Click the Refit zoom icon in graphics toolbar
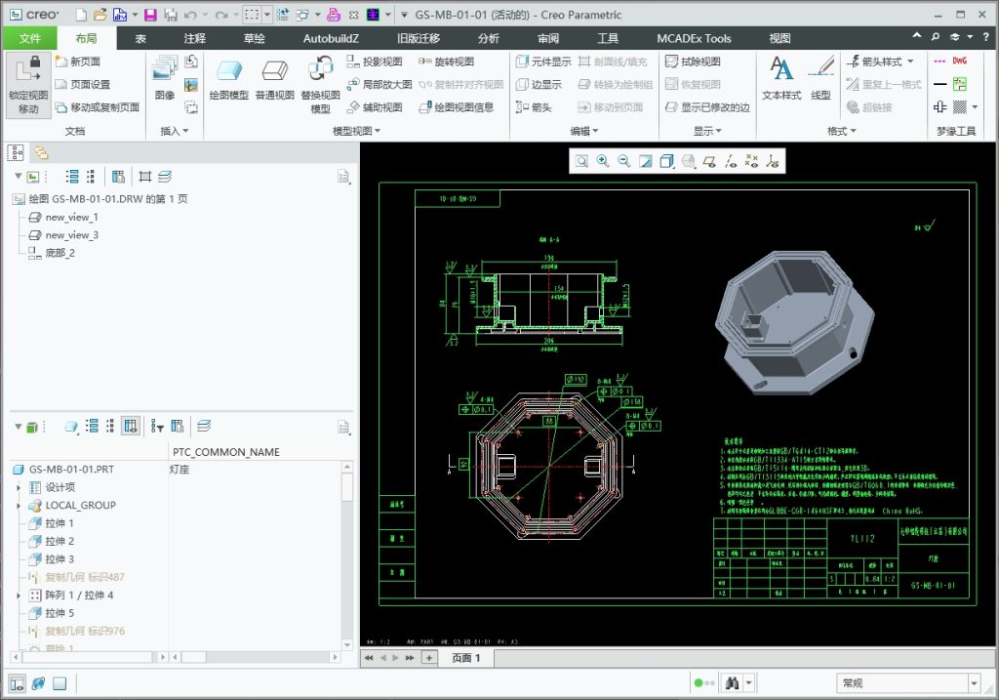Screen dimensions: 999x700 click(581, 161)
